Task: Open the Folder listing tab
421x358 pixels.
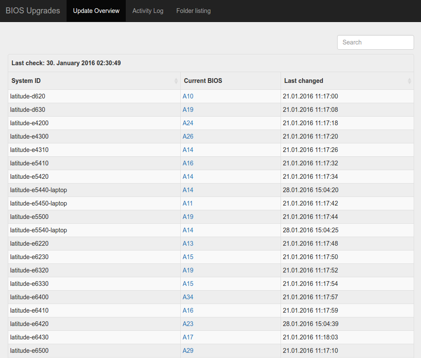Action: tap(193, 11)
